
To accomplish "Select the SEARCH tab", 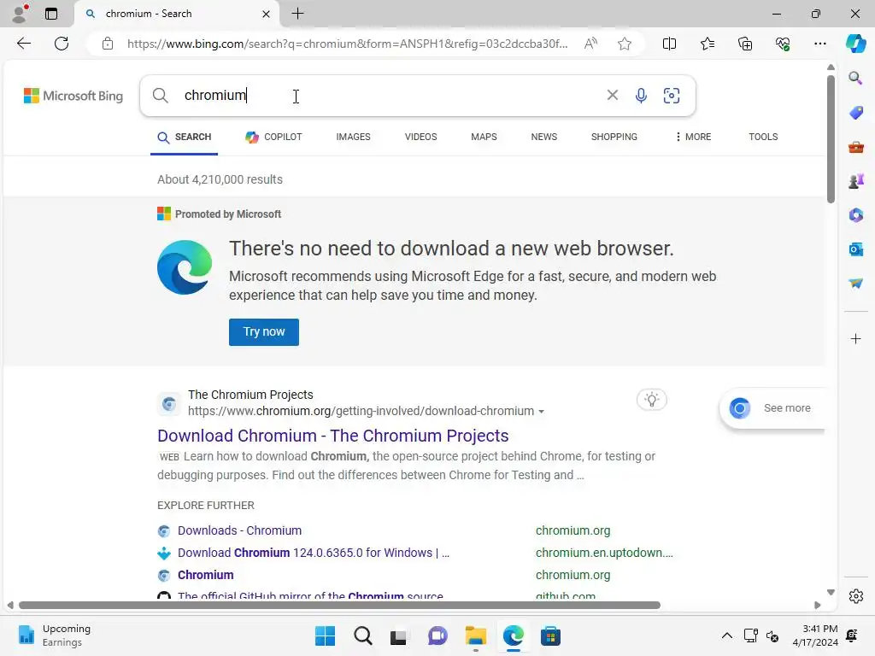I will 185,137.
